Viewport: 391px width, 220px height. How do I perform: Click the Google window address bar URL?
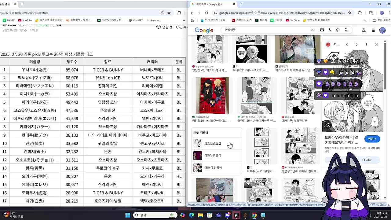pyautogui.click(x=282, y=13)
